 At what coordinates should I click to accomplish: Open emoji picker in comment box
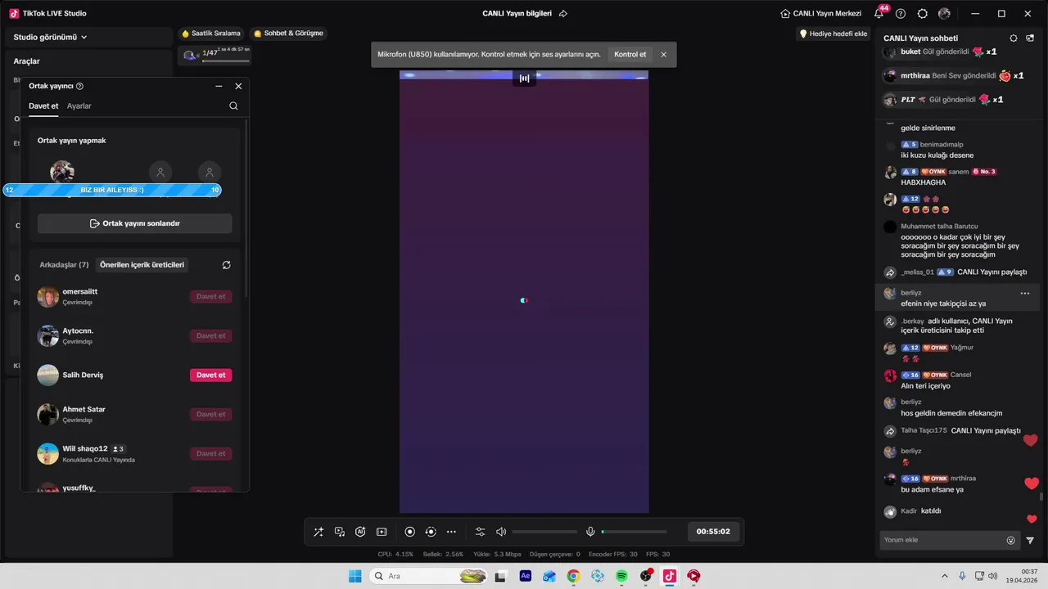pyautogui.click(x=1010, y=540)
